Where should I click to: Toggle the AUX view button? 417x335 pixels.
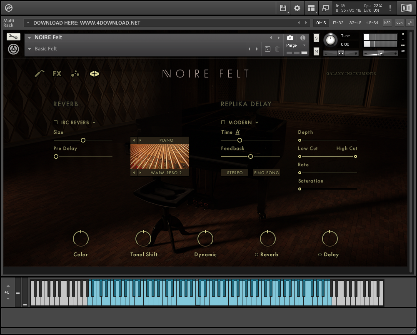(403, 45)
